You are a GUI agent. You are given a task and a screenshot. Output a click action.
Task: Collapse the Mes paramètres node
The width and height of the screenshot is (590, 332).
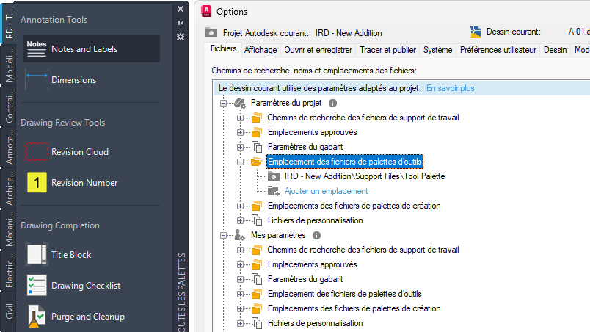click(x=224, y=235)
